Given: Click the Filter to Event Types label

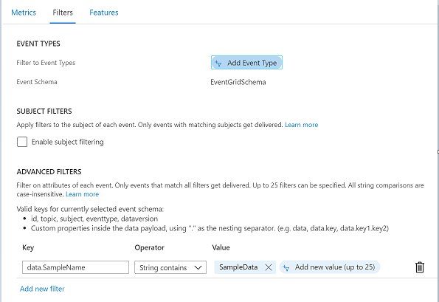Looking at the screenshot, I should pyautogui.click(x=46, y=63).
